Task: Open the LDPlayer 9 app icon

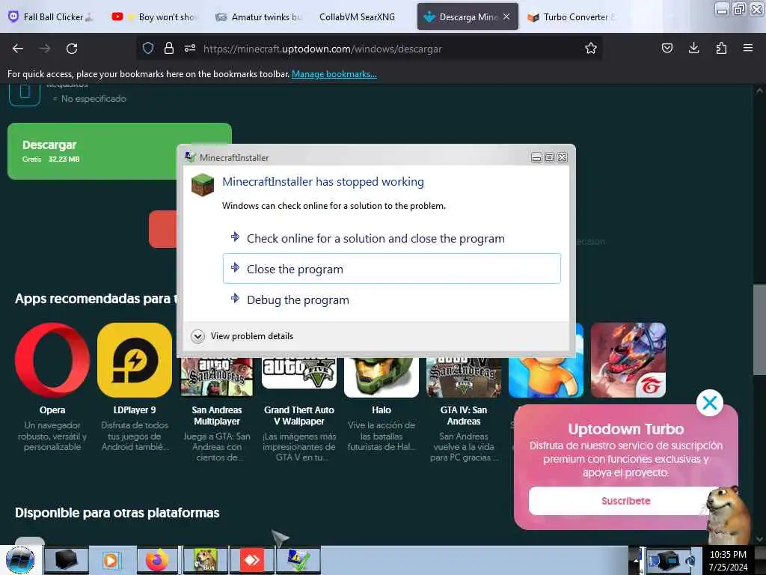Action: tap(135, 359)
